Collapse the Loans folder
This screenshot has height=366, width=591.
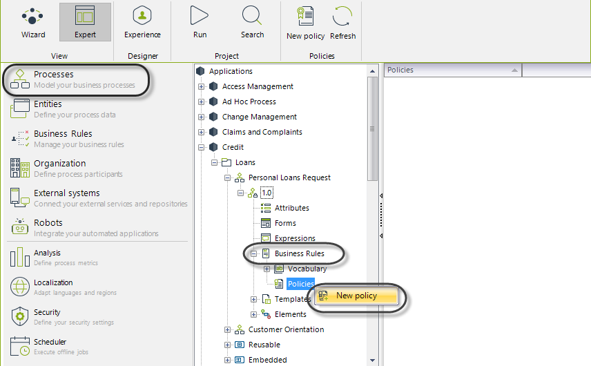214,162
